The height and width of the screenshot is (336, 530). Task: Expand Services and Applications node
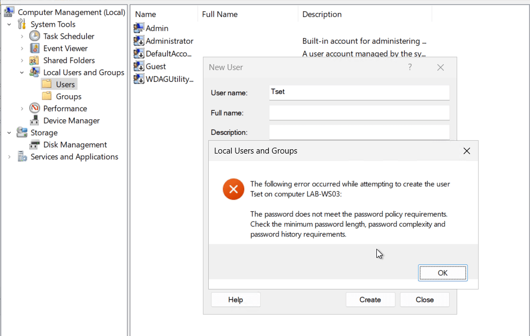click(9, 157)
